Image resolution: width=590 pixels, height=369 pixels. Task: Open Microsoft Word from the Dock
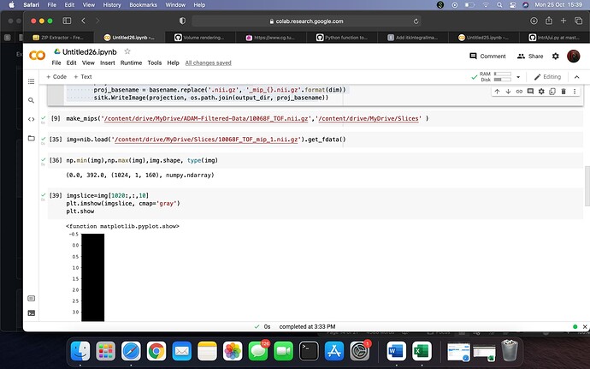click(x=397, y=351)
